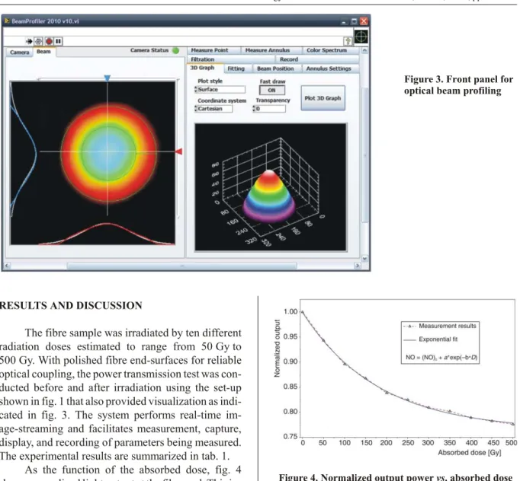The width and height of the screenshot is (520, 481).
Task: Click the 'Measurement results' legend entry
Action: (447, 326)
